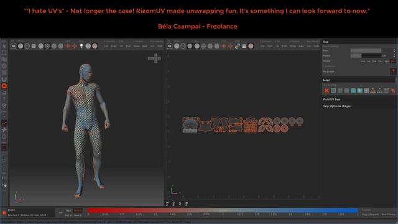Select the 'Lin' brush profile option
This screenshot has width=398, height=224.
click(x=369, y=61)
